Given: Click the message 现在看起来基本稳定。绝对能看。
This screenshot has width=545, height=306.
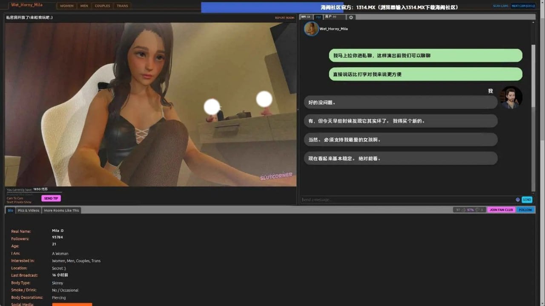Looking at the screenshot, I should [401, 158].
